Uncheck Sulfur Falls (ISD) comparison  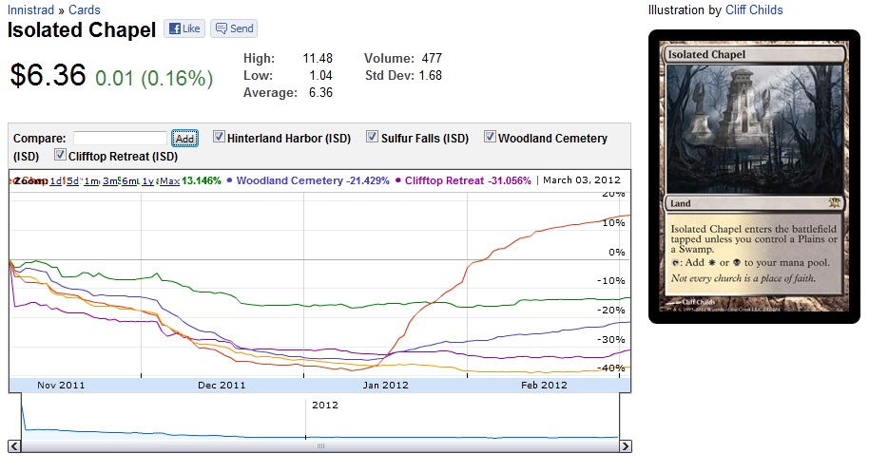tap(373, 138)
